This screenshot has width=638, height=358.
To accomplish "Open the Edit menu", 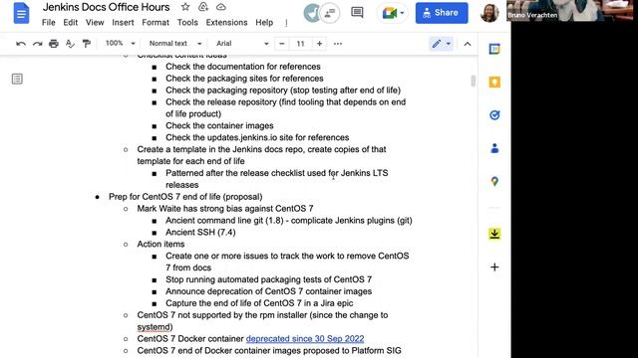I will tap(71, 22).
